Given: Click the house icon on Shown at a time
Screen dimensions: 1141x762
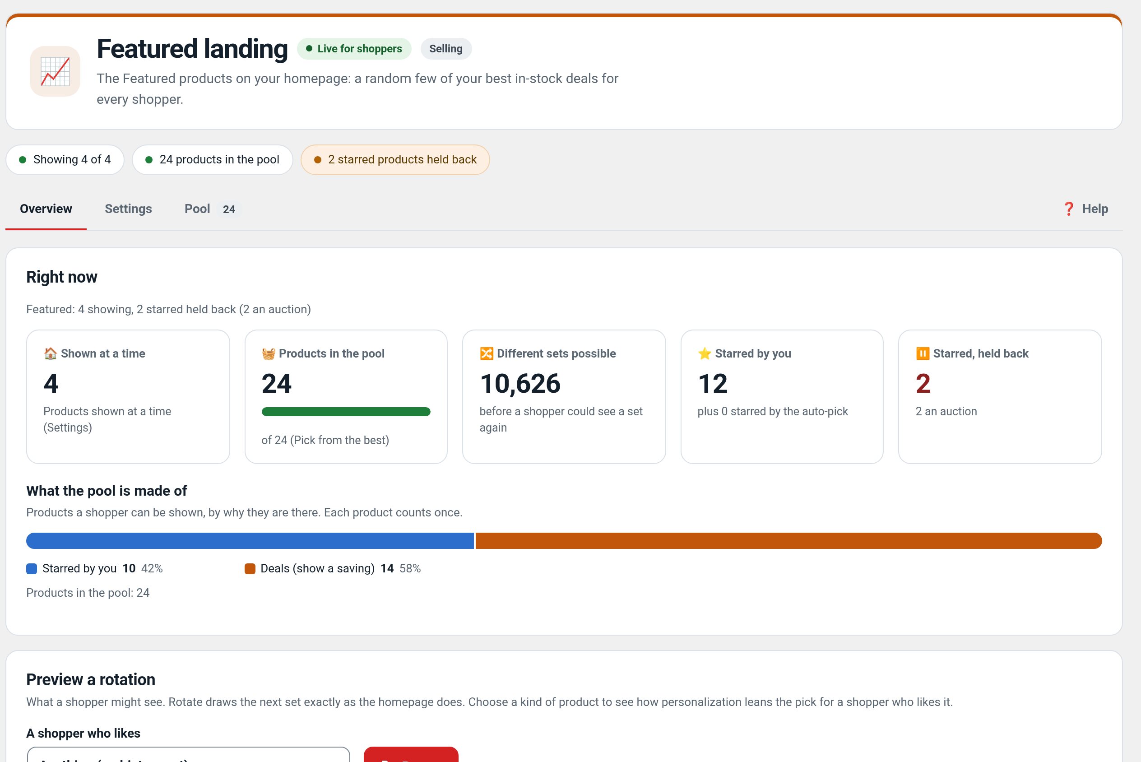Looking at the screenshot, I should [51, 353].
